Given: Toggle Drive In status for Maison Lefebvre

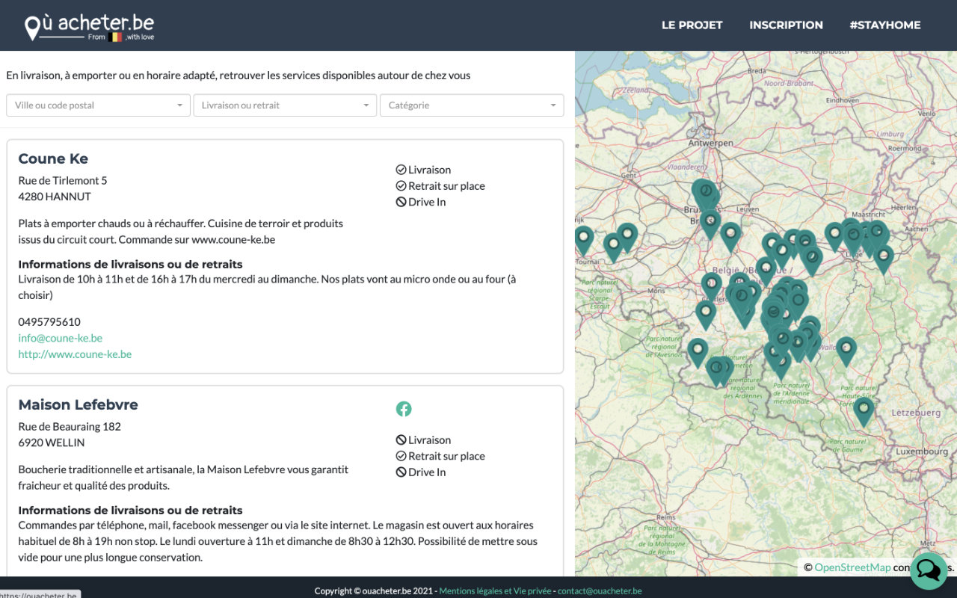Looking at the screenshot, I should [x=401, y=472].
